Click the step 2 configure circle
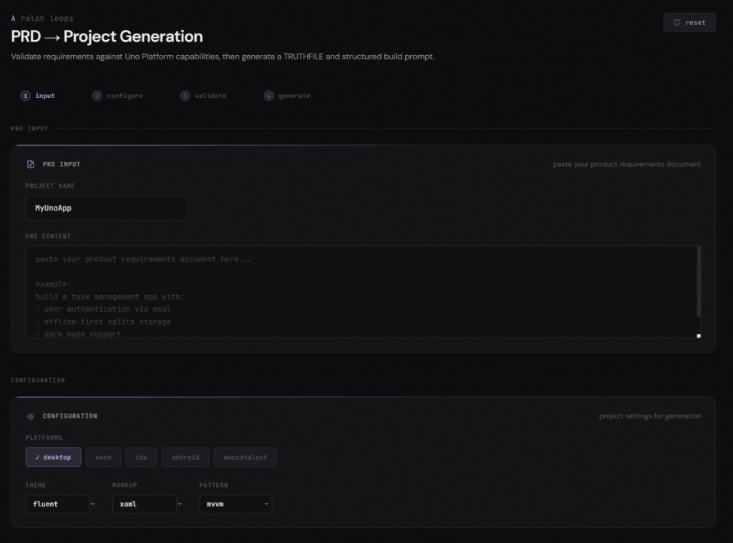733x543 pixels. pyautogui.click(x=97, y=96)
